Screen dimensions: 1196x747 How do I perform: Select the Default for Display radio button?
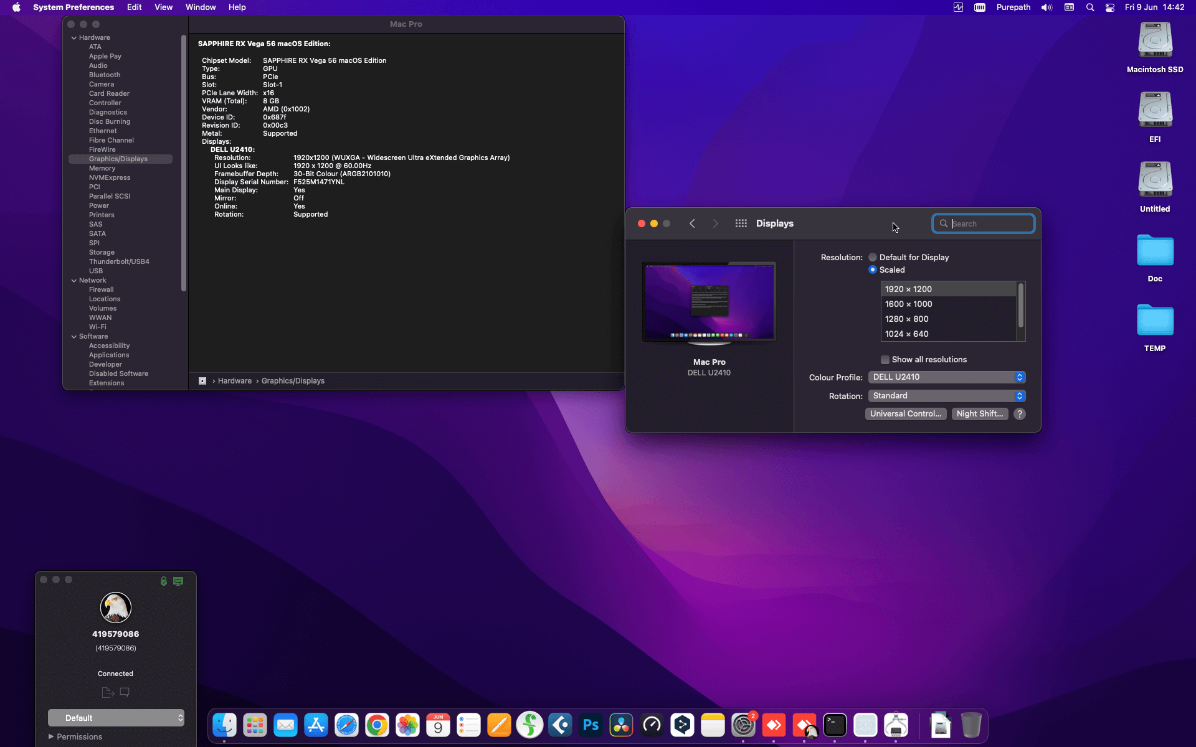click(873, 257)
